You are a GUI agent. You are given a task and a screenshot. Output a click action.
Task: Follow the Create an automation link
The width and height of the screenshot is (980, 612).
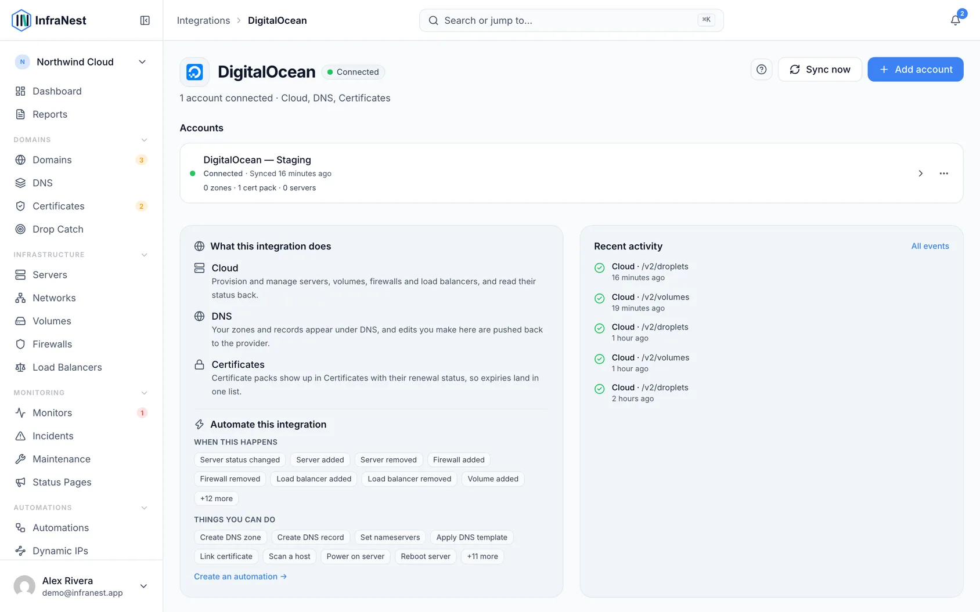240,577
